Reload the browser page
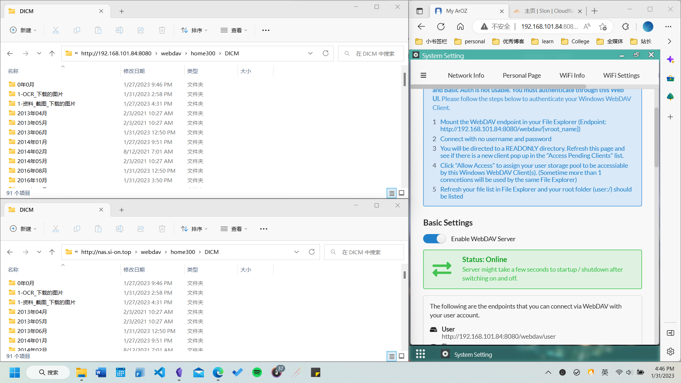The height and width of the screenshot is (383, 681). pyautogui.click(x=441, y=27)
